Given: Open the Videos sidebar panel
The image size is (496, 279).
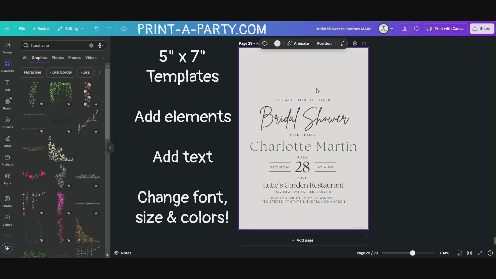Looking at the screenshot, I should point(7,221).
